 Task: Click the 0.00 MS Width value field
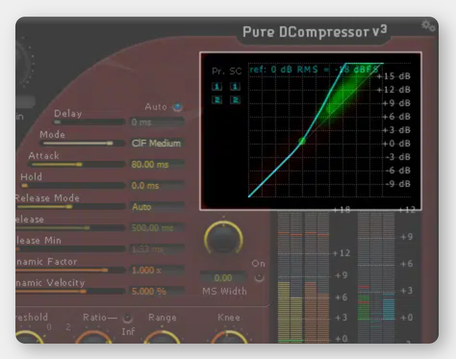tap(223, 278)
